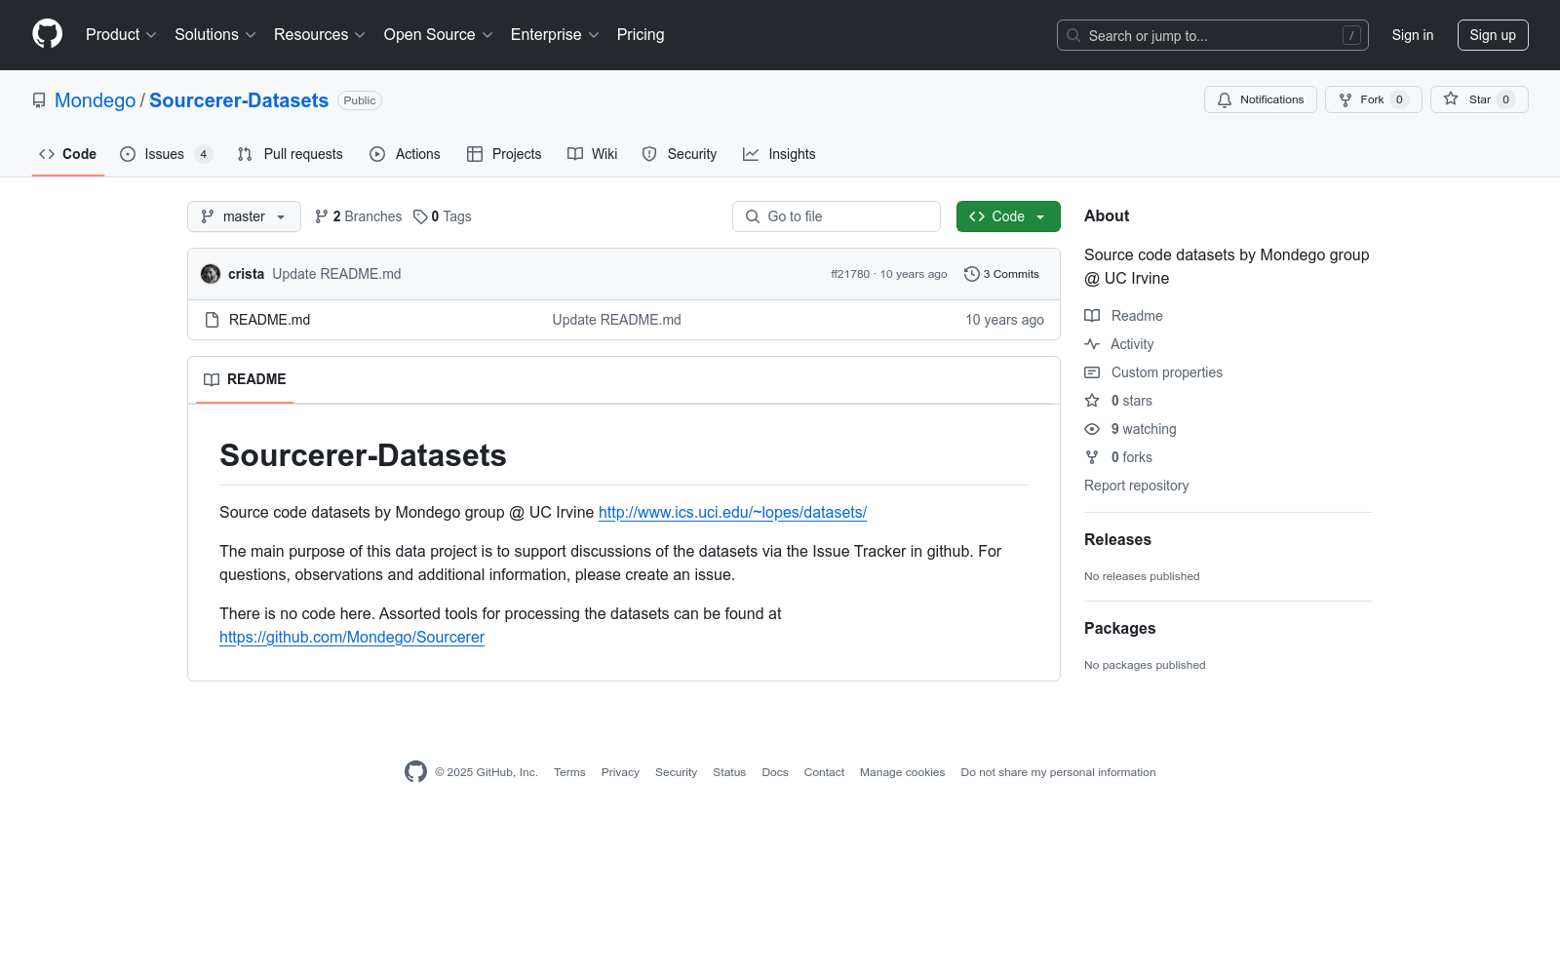Click the Go to file search field
The image size is (1560, 975).
pos(837,216)
